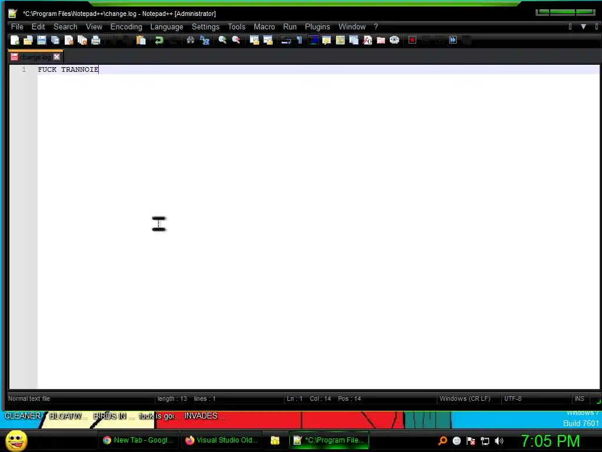Image resolution: width=602 pixels, height=452 pixels.
Task: Open the Start menu smiley button
Action: click(16, 440)
